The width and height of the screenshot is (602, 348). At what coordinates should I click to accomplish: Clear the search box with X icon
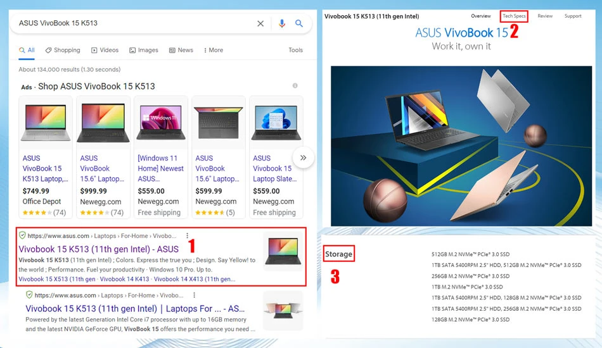pos(260,23)
